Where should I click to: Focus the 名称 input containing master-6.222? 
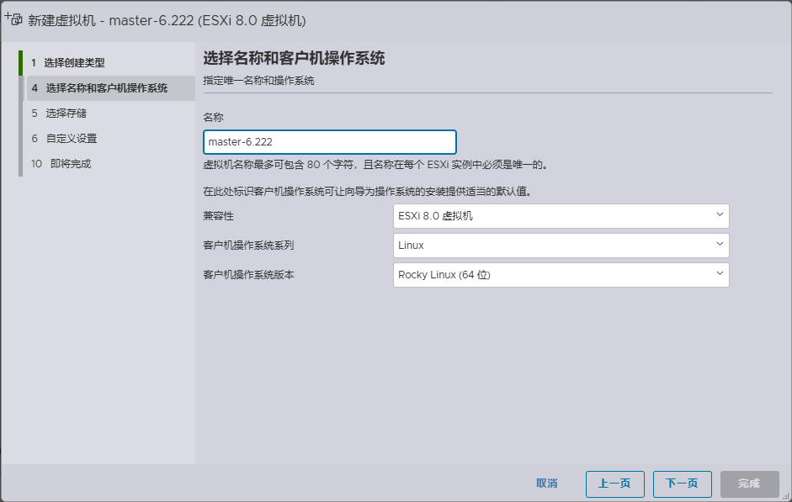[x=330, y=142]
